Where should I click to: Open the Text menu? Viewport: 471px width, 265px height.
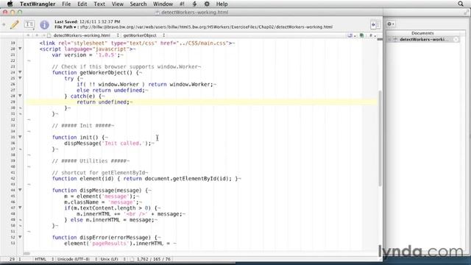(x=99, y=4)
